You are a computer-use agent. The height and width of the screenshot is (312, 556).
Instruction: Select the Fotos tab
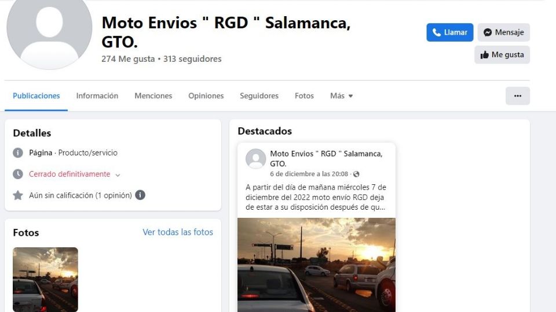pos(304,96)
